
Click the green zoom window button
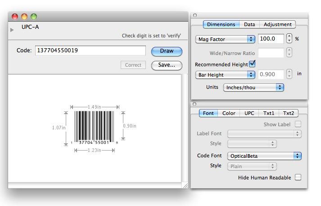(x=34, y=17)
